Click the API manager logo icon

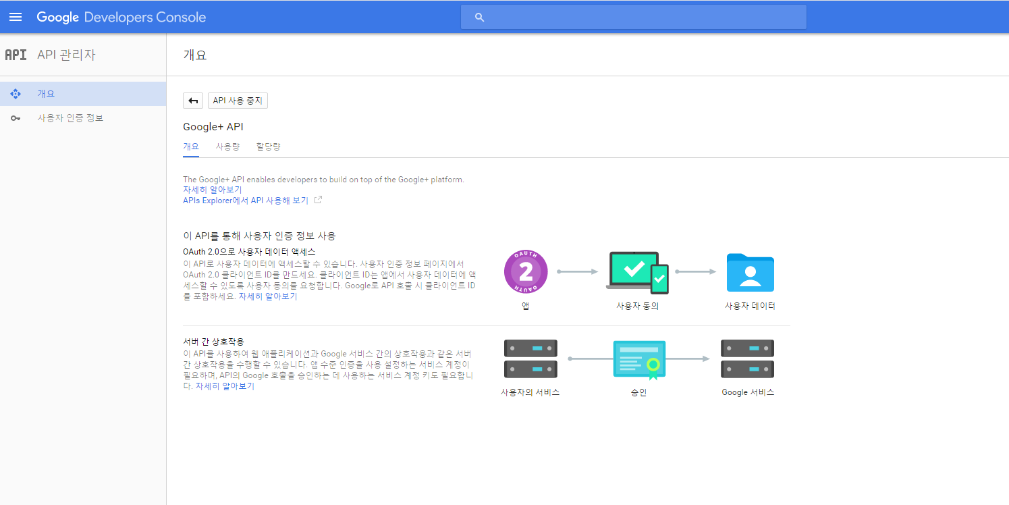(16, 55)
